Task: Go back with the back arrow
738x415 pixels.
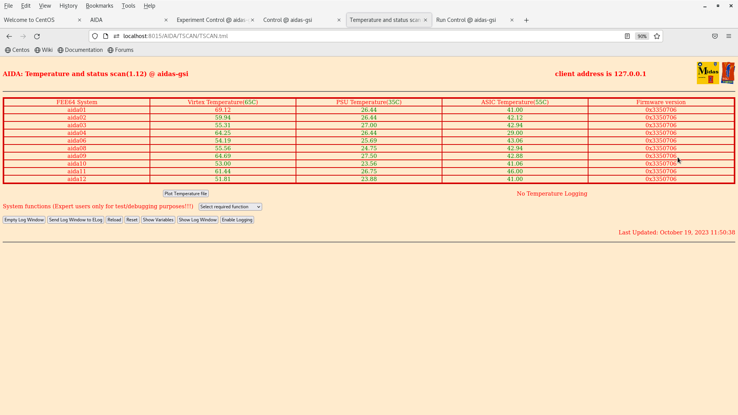Action: pyautogui.click(x=9, y=36)
